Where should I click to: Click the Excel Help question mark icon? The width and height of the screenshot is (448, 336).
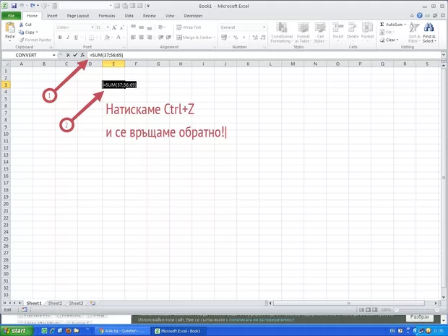click(419, 16)
